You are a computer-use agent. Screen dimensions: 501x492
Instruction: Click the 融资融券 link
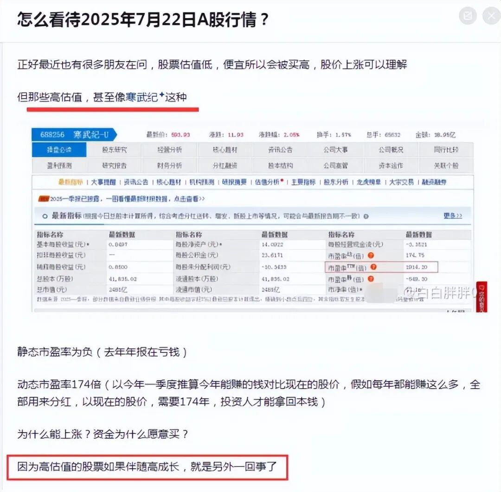pyautogui.click(x=434, y=182)
